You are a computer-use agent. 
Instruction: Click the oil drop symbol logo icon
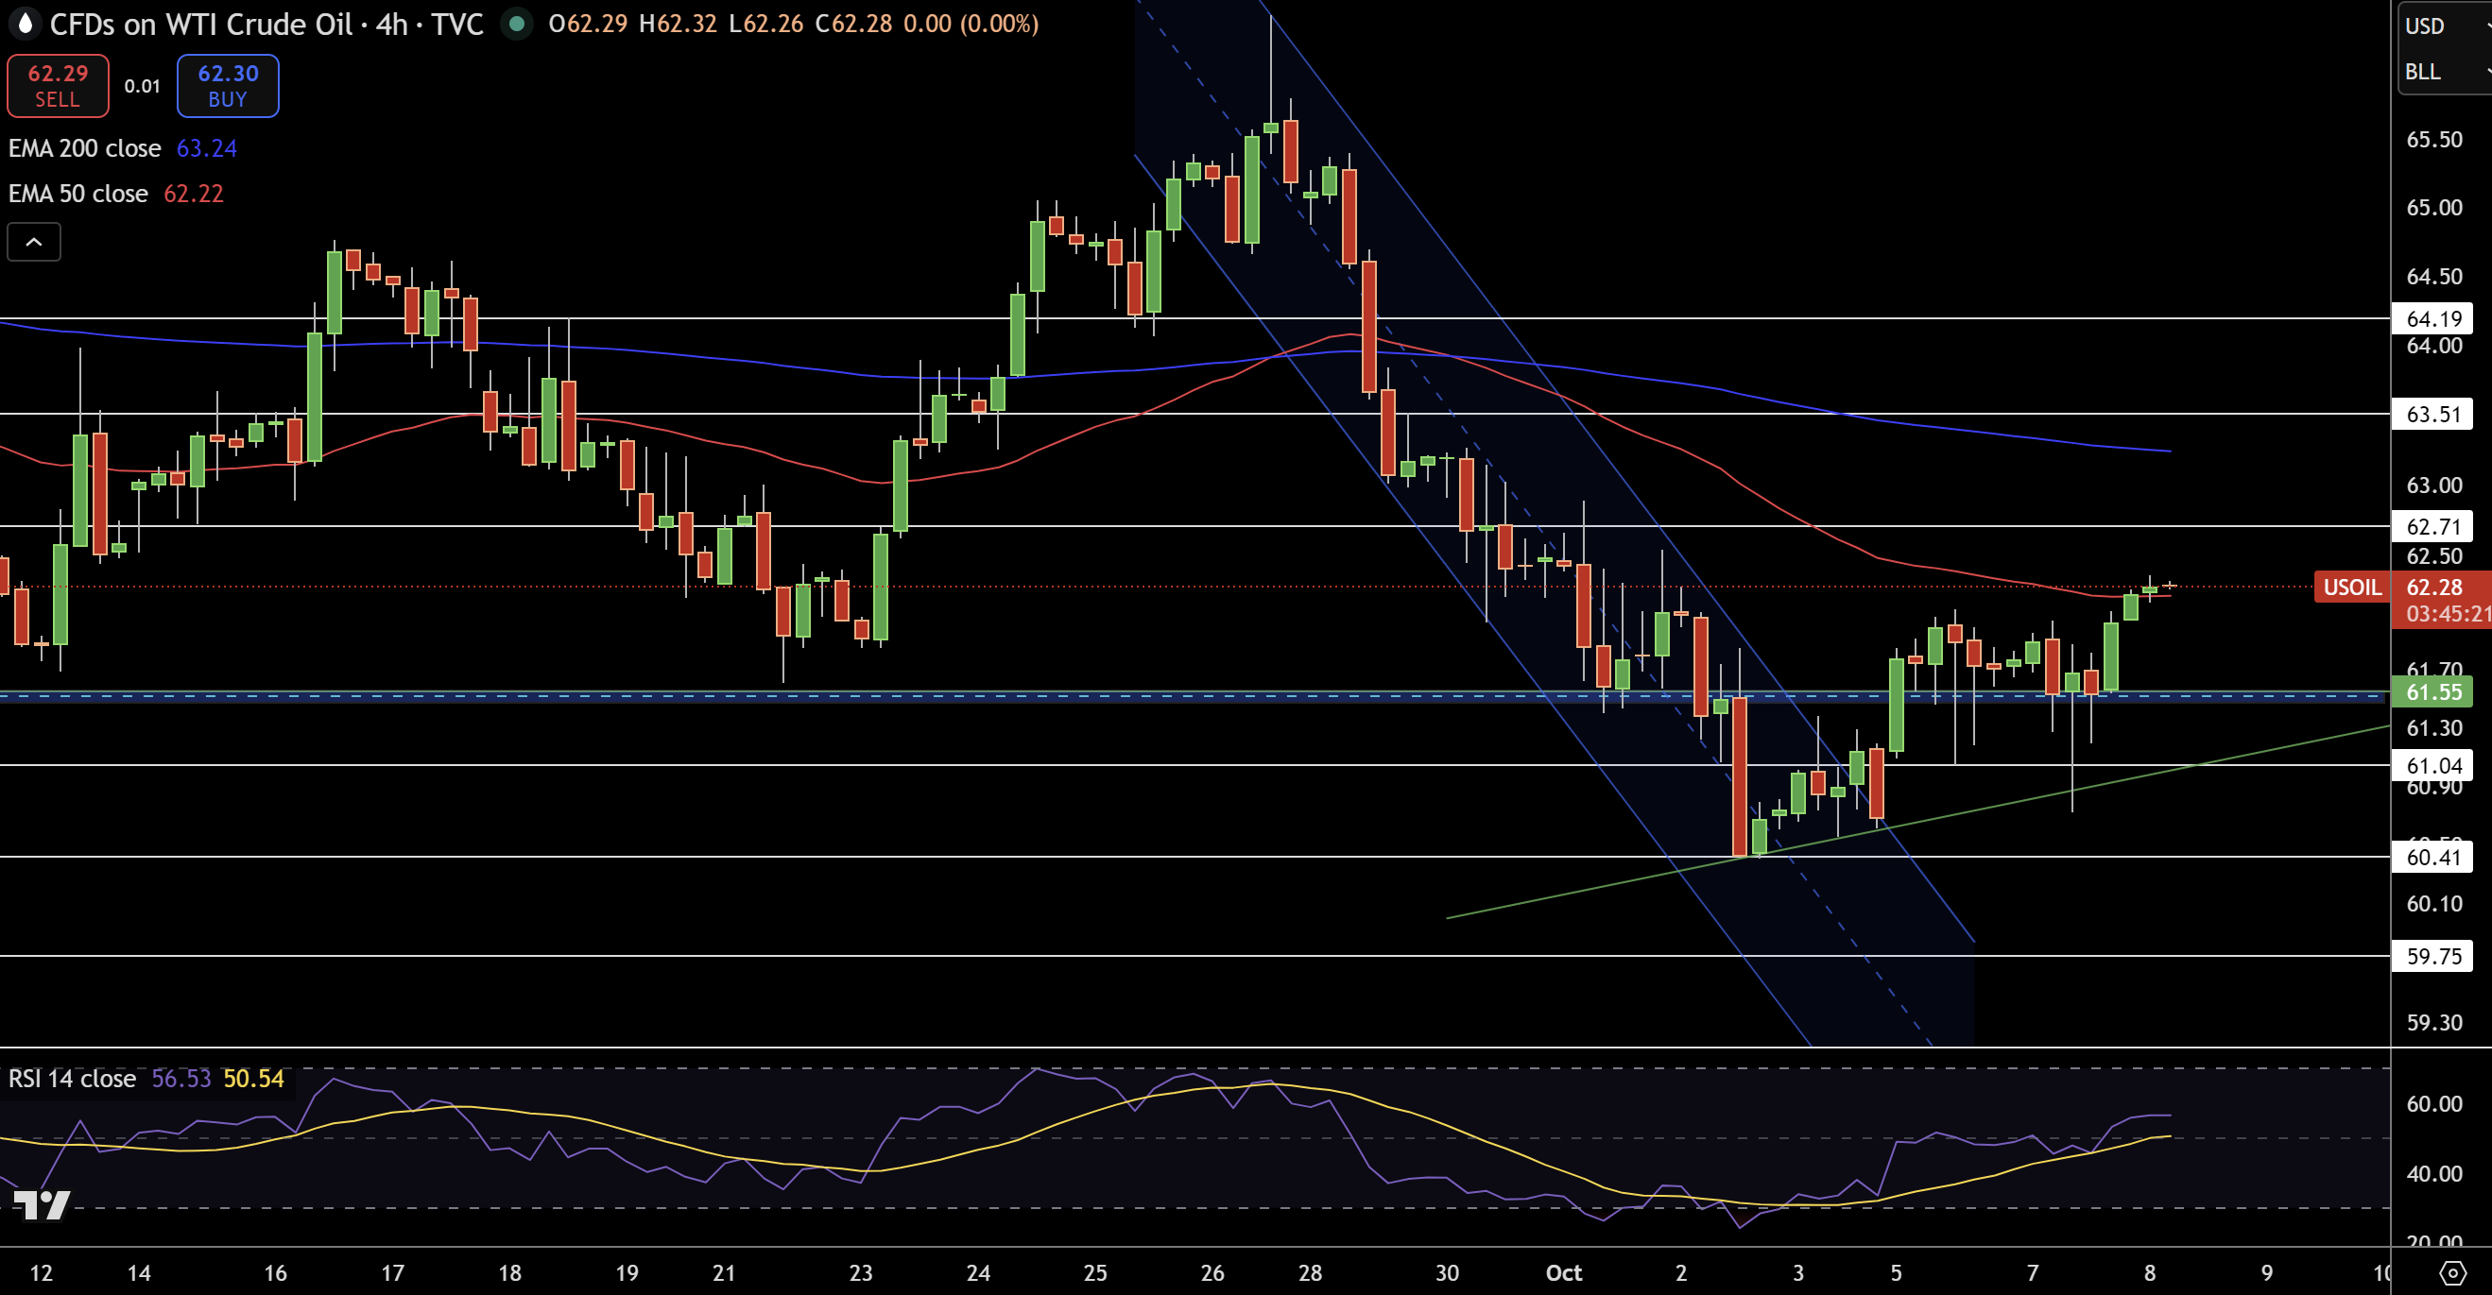click(26, 24)
